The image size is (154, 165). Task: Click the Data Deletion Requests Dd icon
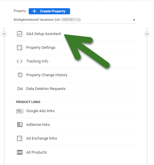tap(20, 89)
